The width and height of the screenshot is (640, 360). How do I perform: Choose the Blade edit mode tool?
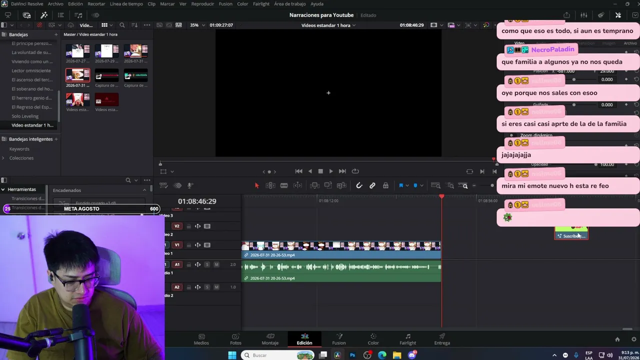point(284,186)
